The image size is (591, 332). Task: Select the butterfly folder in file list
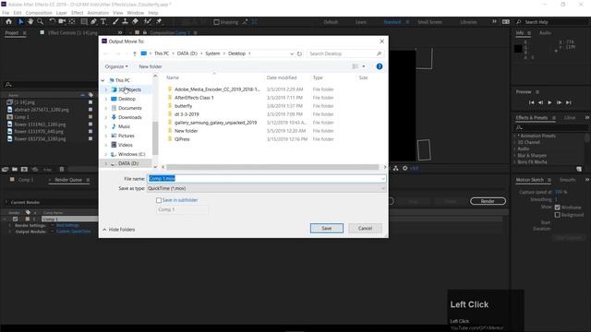(183, 106)
